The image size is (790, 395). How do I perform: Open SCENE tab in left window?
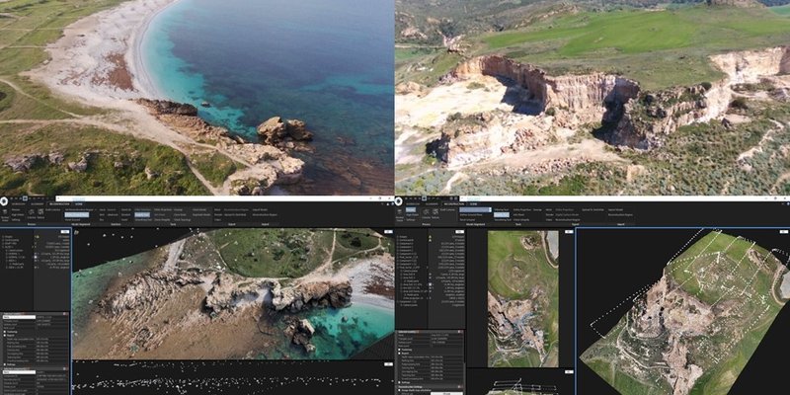point(79,203)
